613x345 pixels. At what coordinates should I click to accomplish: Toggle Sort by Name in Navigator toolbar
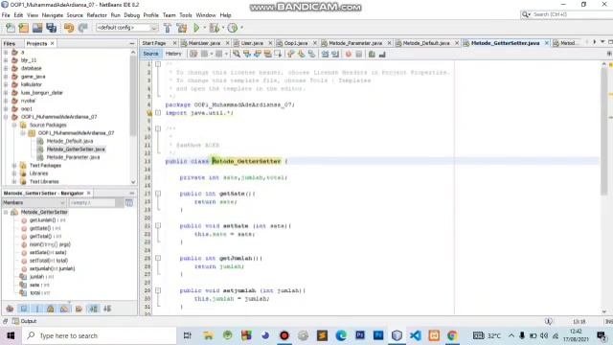(93, 309)
